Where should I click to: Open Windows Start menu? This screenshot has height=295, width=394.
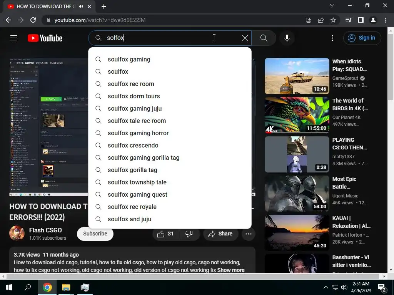click(x=9, y=287)
